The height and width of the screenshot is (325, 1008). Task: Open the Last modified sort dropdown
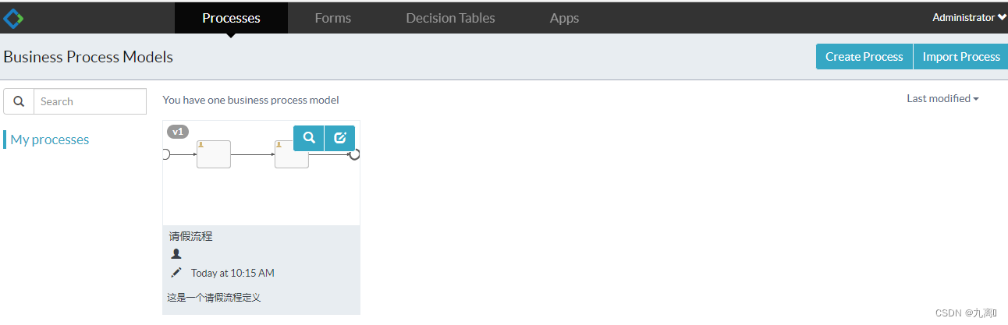tap(942, 99)
